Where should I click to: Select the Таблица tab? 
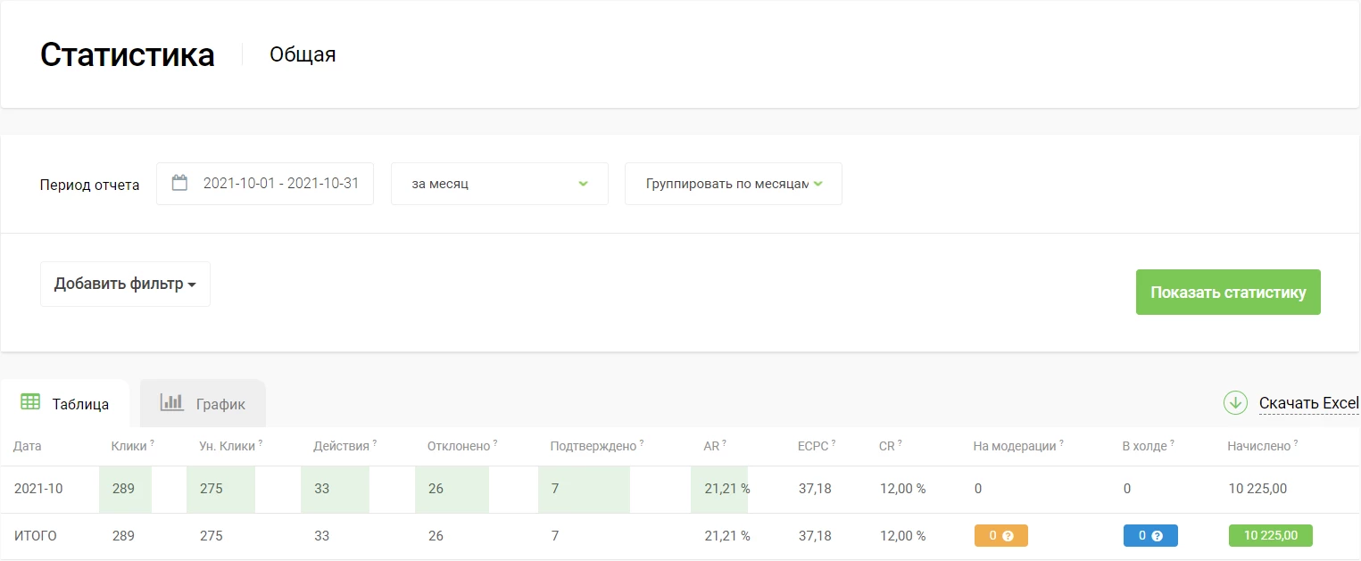65,403
